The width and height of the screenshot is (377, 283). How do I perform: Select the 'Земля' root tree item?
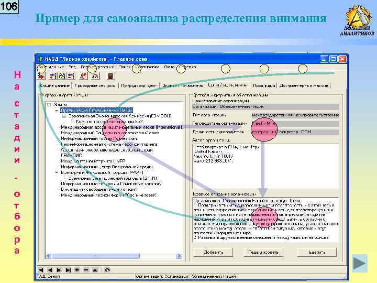[x=60, y=105]
